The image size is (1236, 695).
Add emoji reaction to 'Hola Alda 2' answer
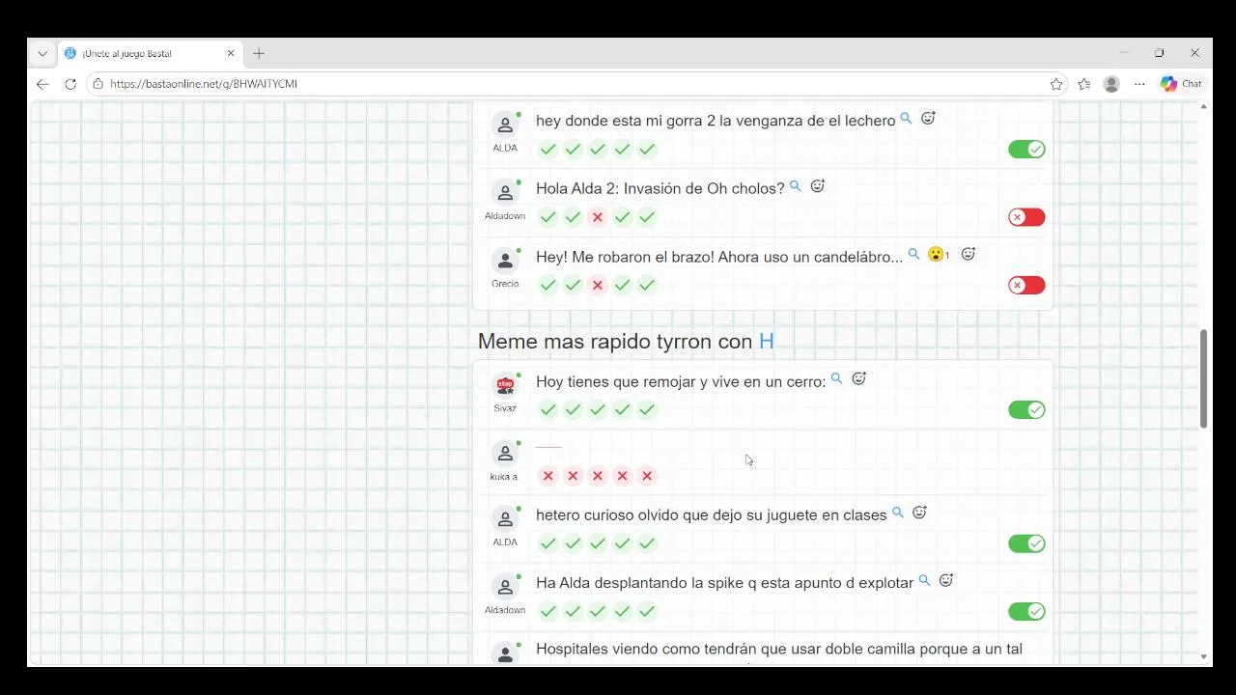[818, 186]
